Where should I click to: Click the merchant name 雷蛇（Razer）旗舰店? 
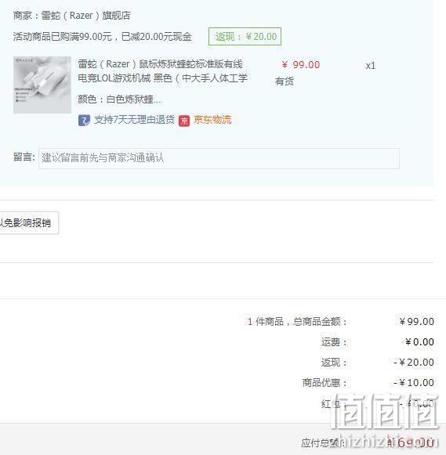[86, 16]
